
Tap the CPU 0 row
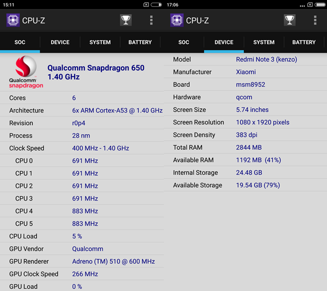click(x=82, y=160)
